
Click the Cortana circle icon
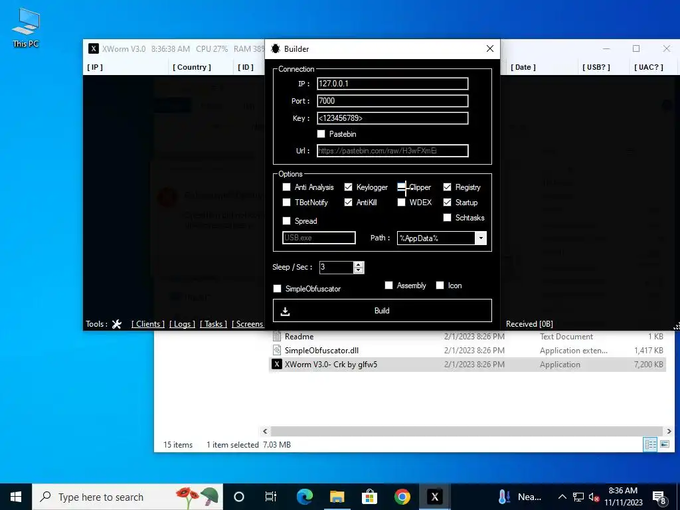[x=239, y=497]
